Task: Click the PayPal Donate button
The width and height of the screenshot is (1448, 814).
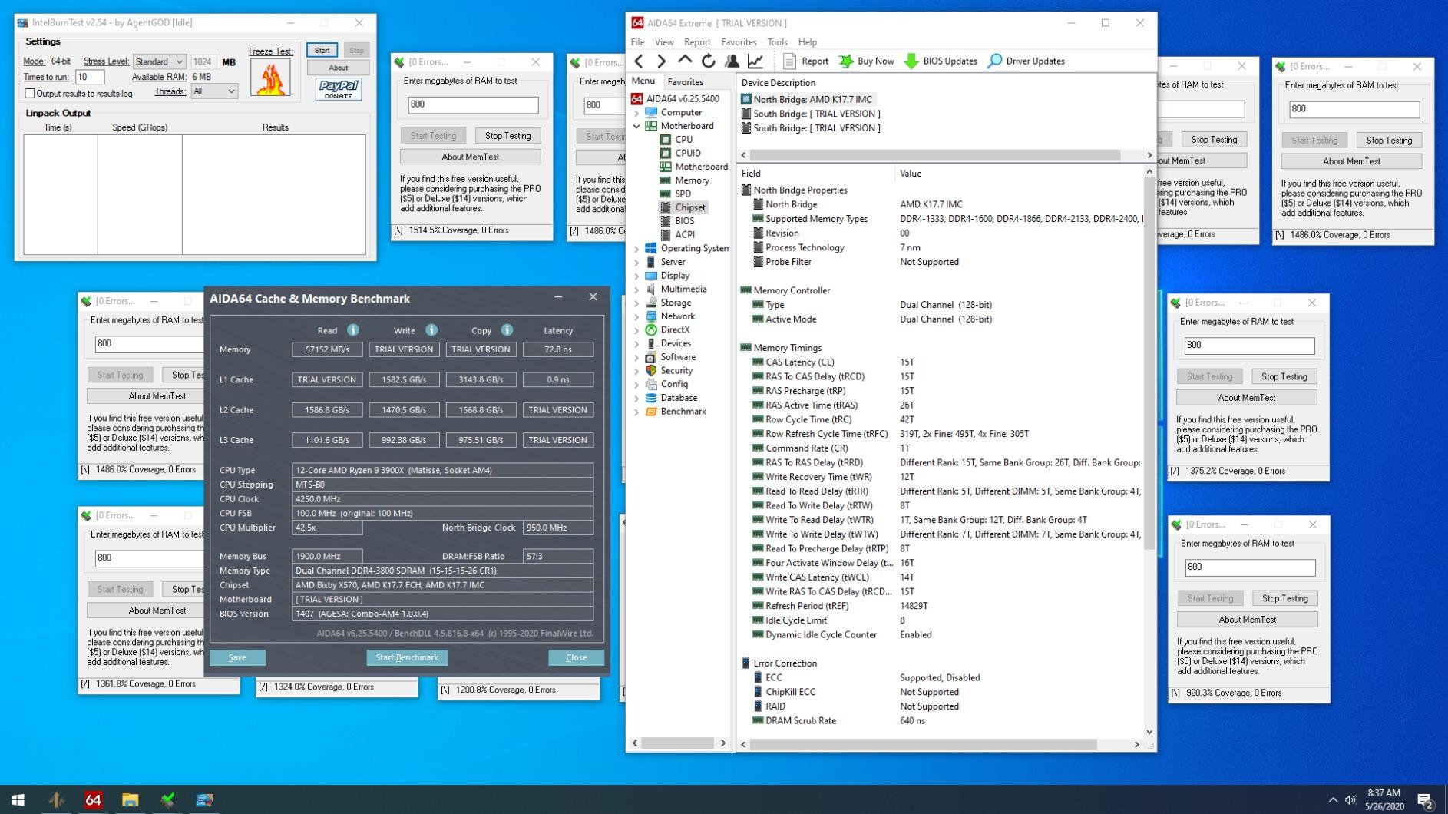Action: point(339,90)
